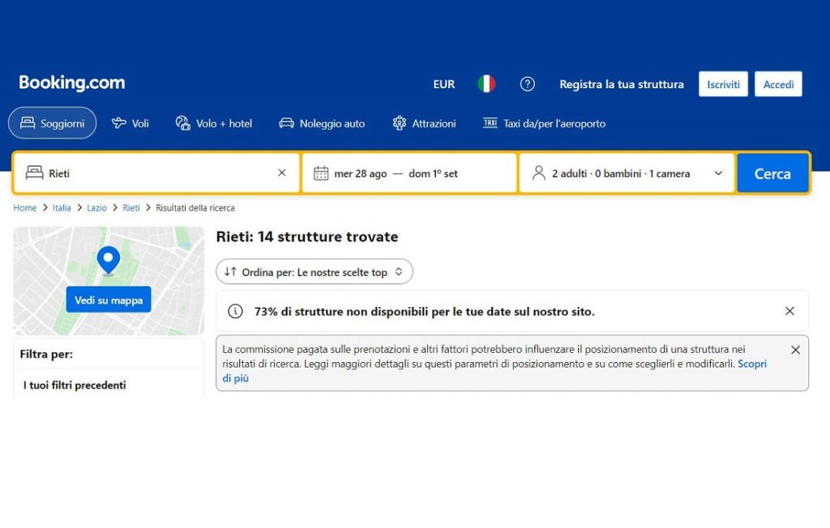Click the Italian flag language icon
This screenshot has height=528, width=830.
point(486,84)
